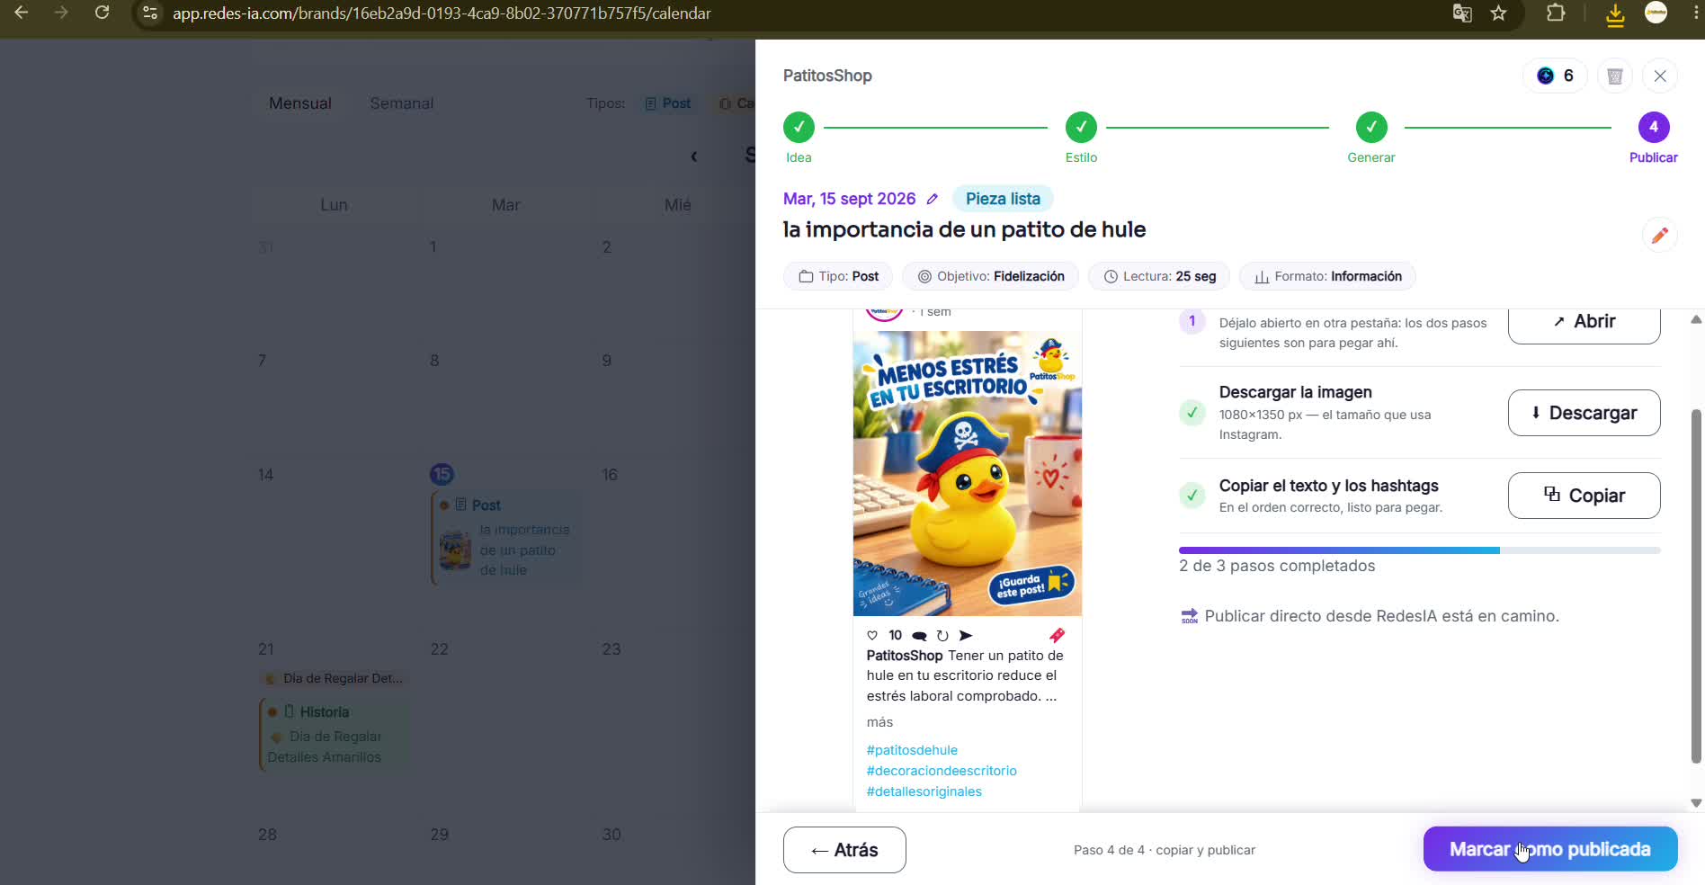Go to previous month in calendar
This screenshot has height=885, width=1705.
point(693,156)
